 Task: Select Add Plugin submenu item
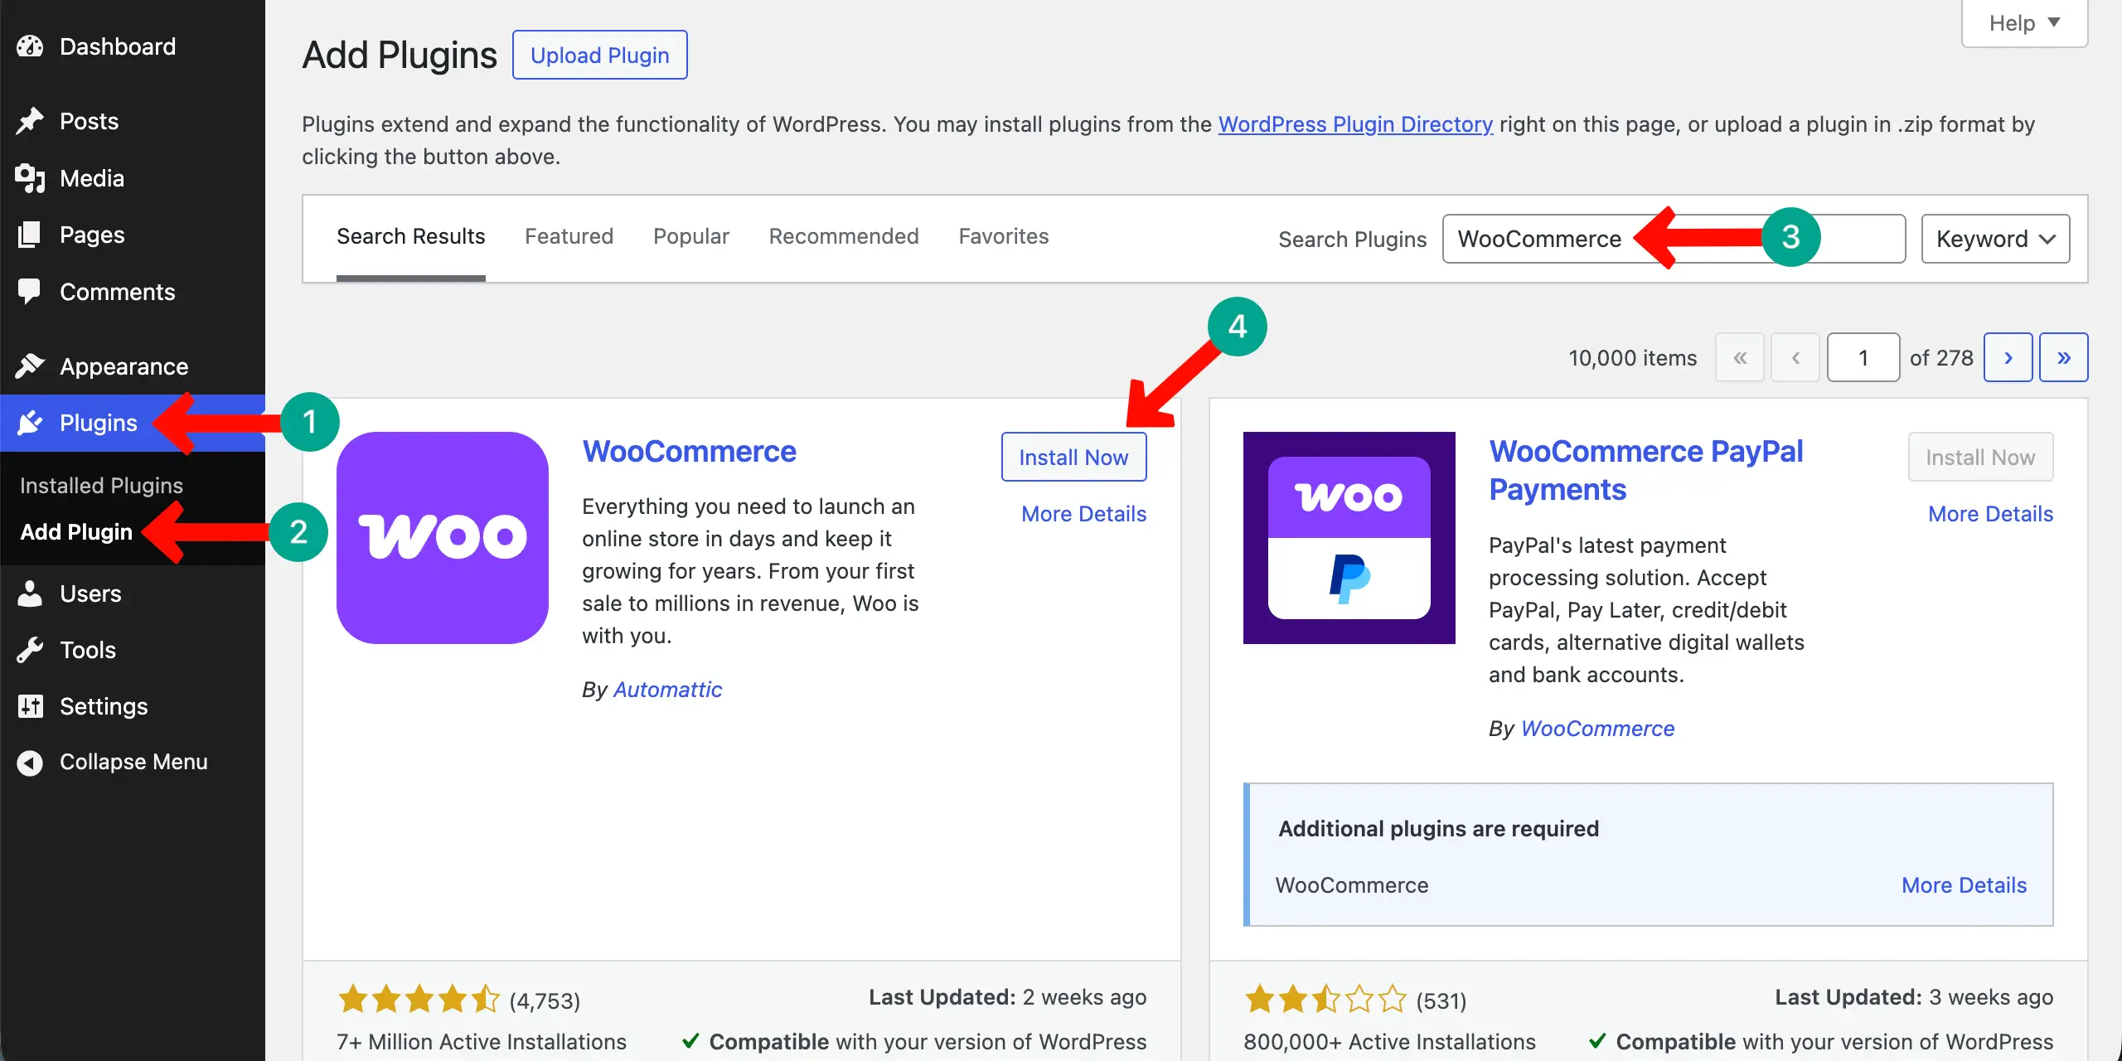point(76,531)
